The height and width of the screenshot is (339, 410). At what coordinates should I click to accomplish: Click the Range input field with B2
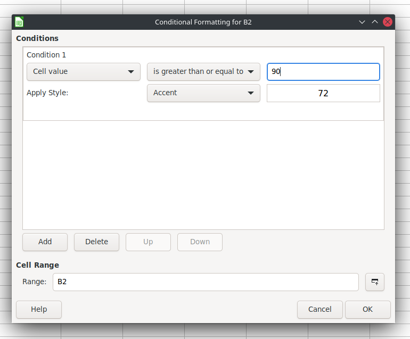[x=206, y=282]
